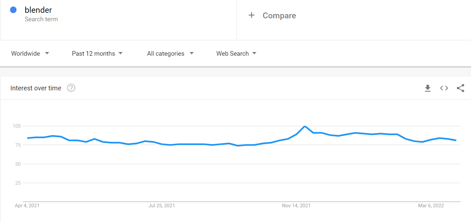Click the 100 value gridline label
The width and height of the screenshot is (471, 222).
(17, 126)
